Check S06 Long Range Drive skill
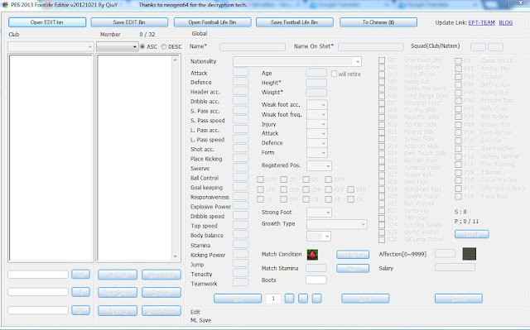This screenshot has height=330, width=530. [x=382, y=96]
